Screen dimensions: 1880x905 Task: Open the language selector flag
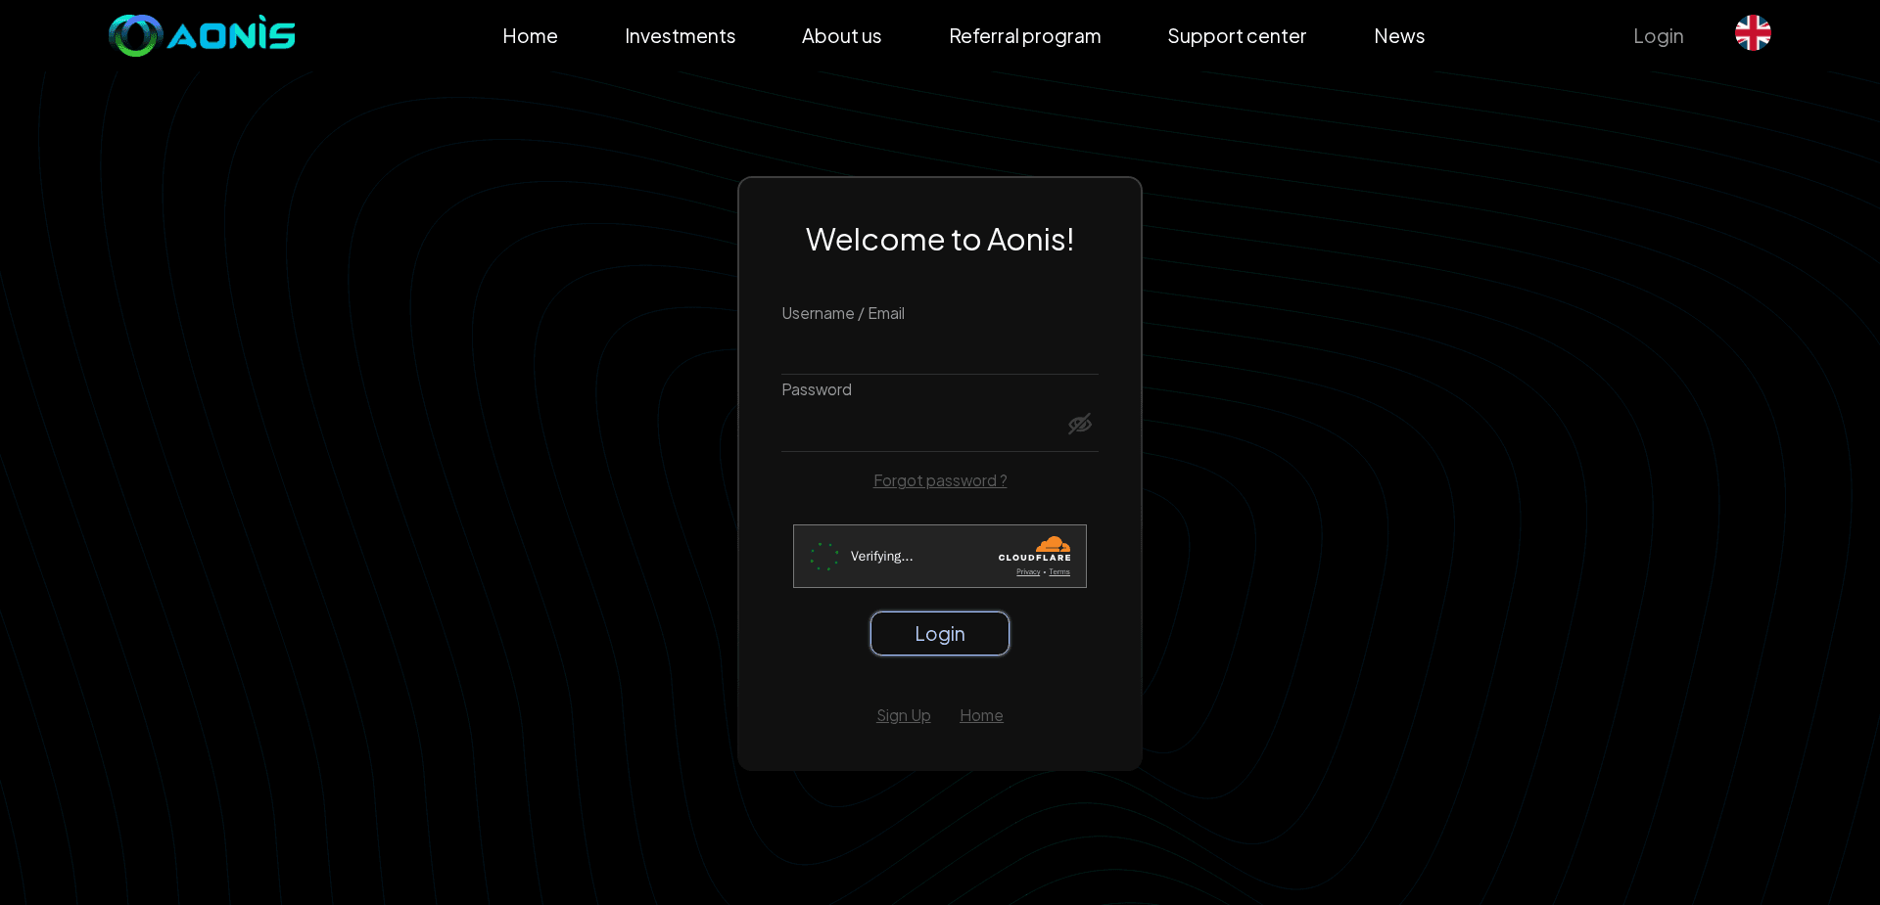pos(1753,32)
